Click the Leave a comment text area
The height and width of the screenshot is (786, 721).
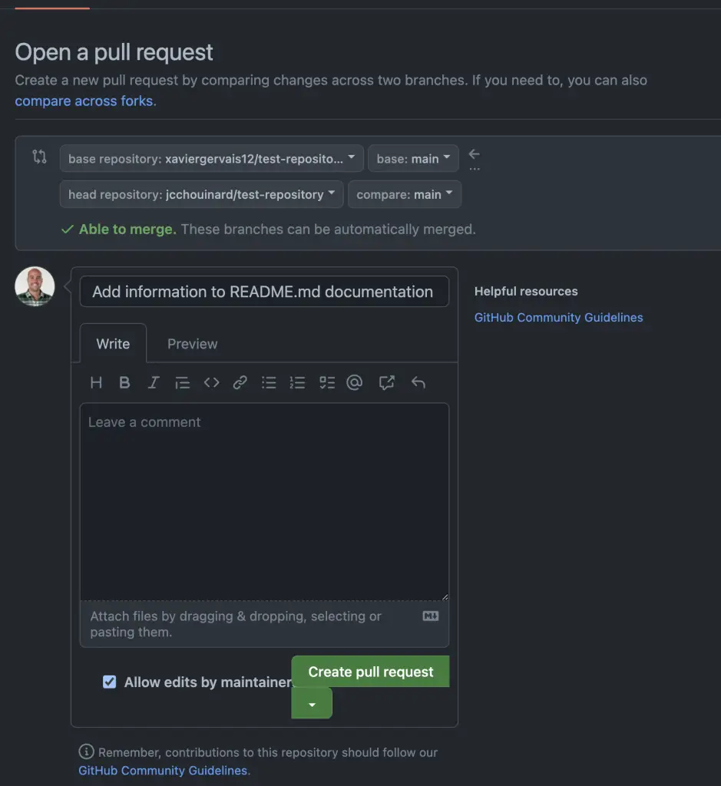click(x=264, y=500)
